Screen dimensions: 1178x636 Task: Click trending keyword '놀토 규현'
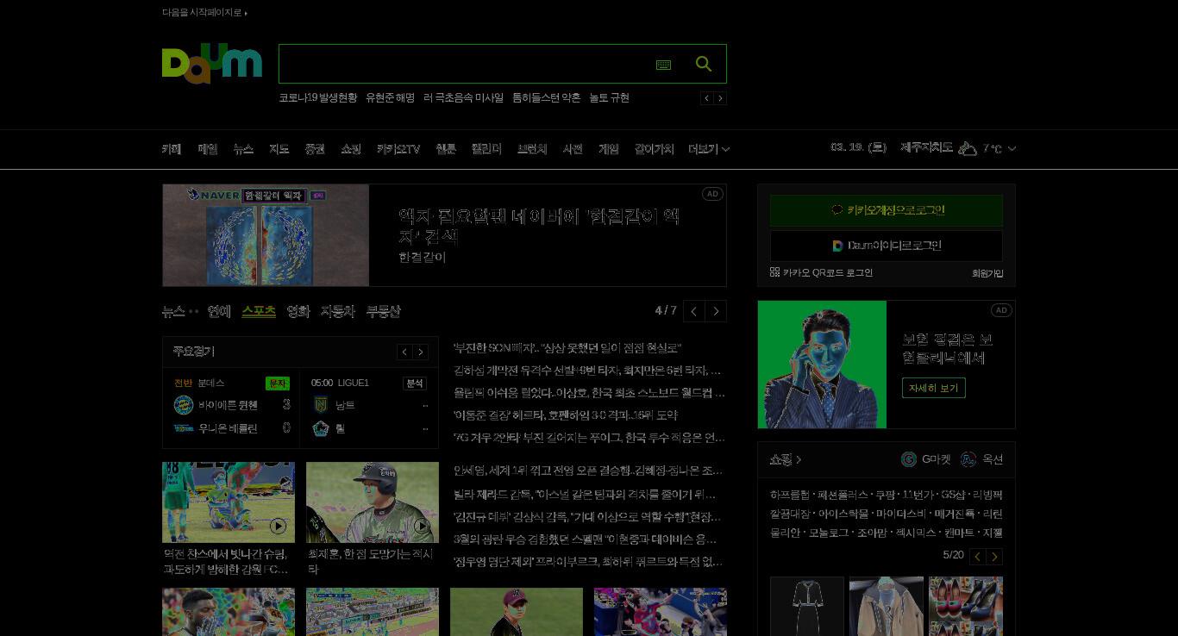[609, 98]
